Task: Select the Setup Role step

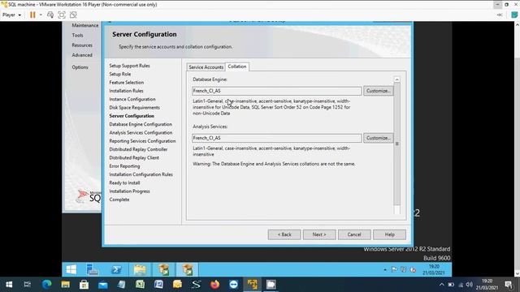Action: point(120,74)
